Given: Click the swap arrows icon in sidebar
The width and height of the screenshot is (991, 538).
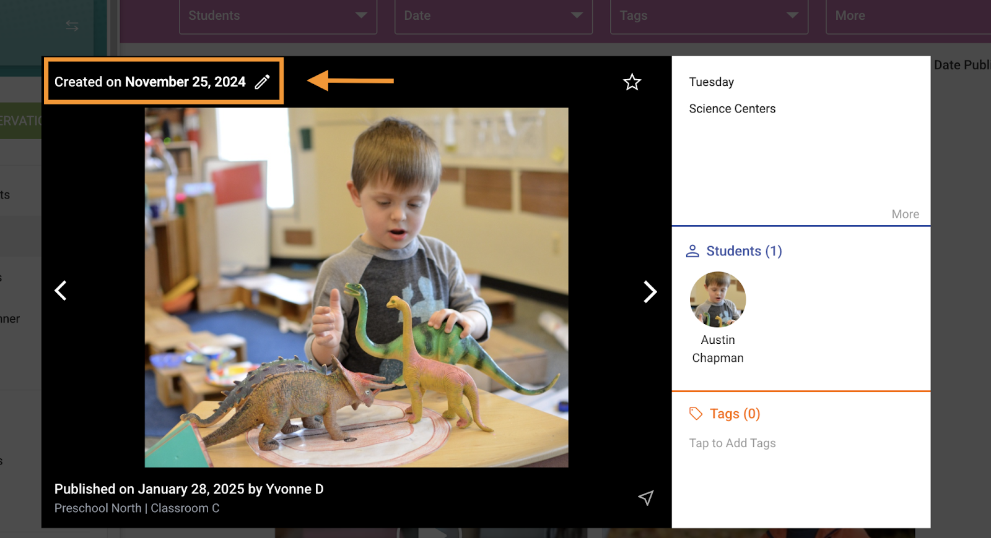Looking at the screenshot, I should [x=72, y=25].
